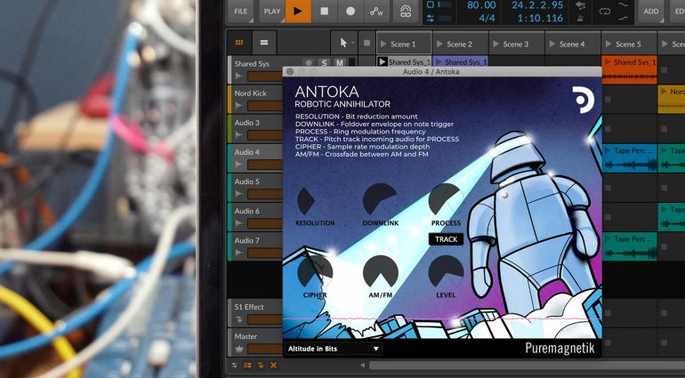Click the Master track crown icon

pos(239,349)
